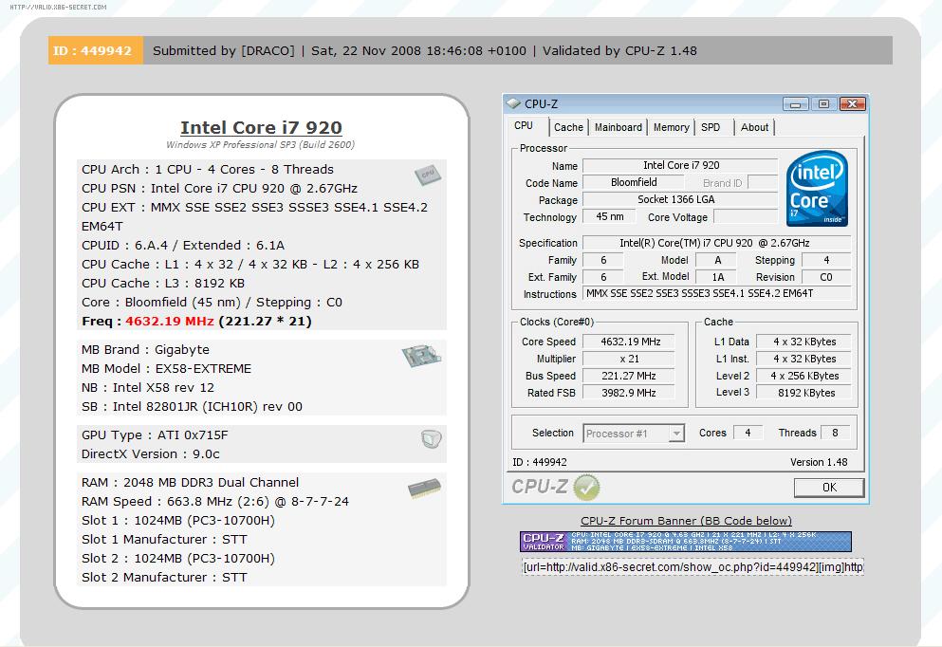Click the CPU-Z title bar app icon
The image size is (942, 647).
point(513,103)
